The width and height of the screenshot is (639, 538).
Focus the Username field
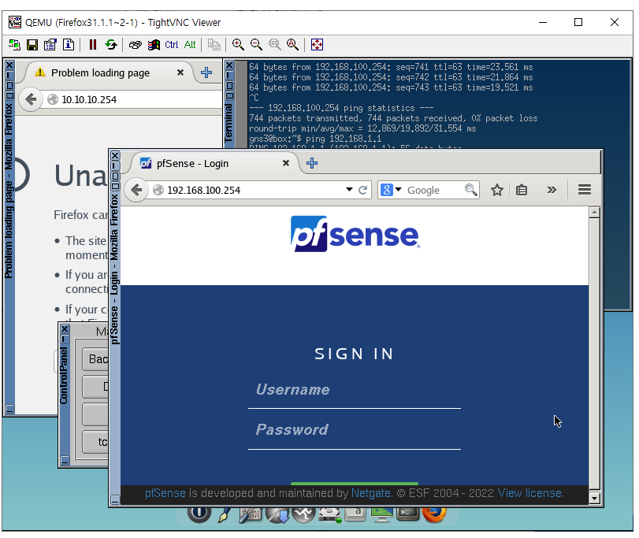355,390
